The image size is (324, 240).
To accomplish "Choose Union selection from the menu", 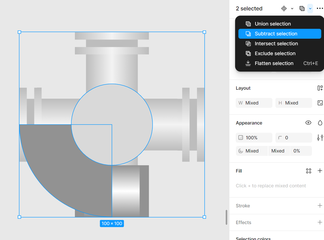I will [x=273, y=24].
